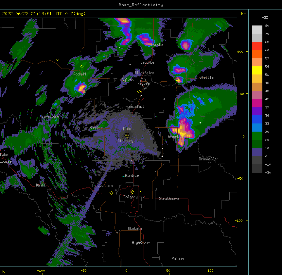This screenshot has height=275, width=282.
Task: Click the white-gray top swatch in the dBZ legend
Action: 257,30
